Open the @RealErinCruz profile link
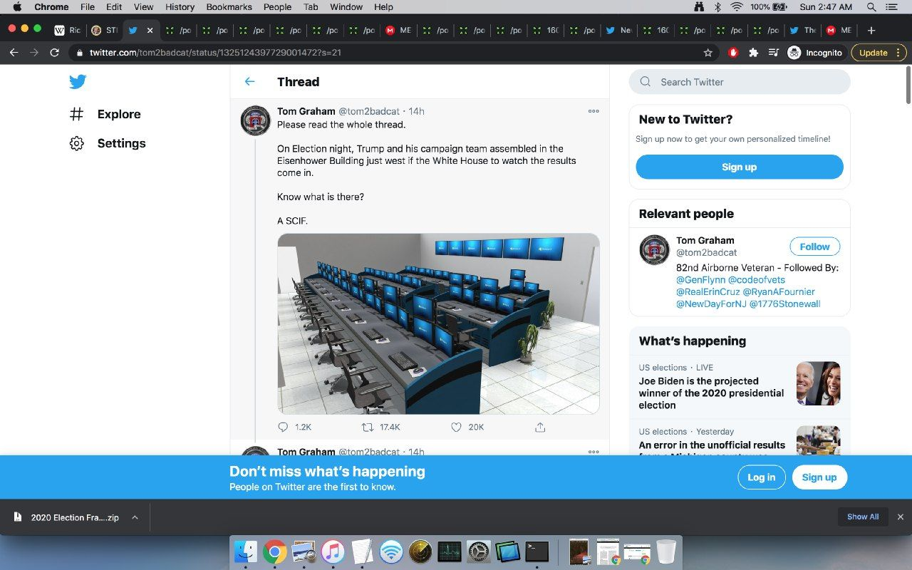 708,292
